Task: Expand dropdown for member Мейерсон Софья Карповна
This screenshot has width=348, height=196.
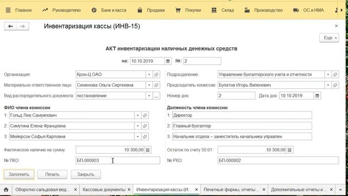Action: [x=138, y=137]
